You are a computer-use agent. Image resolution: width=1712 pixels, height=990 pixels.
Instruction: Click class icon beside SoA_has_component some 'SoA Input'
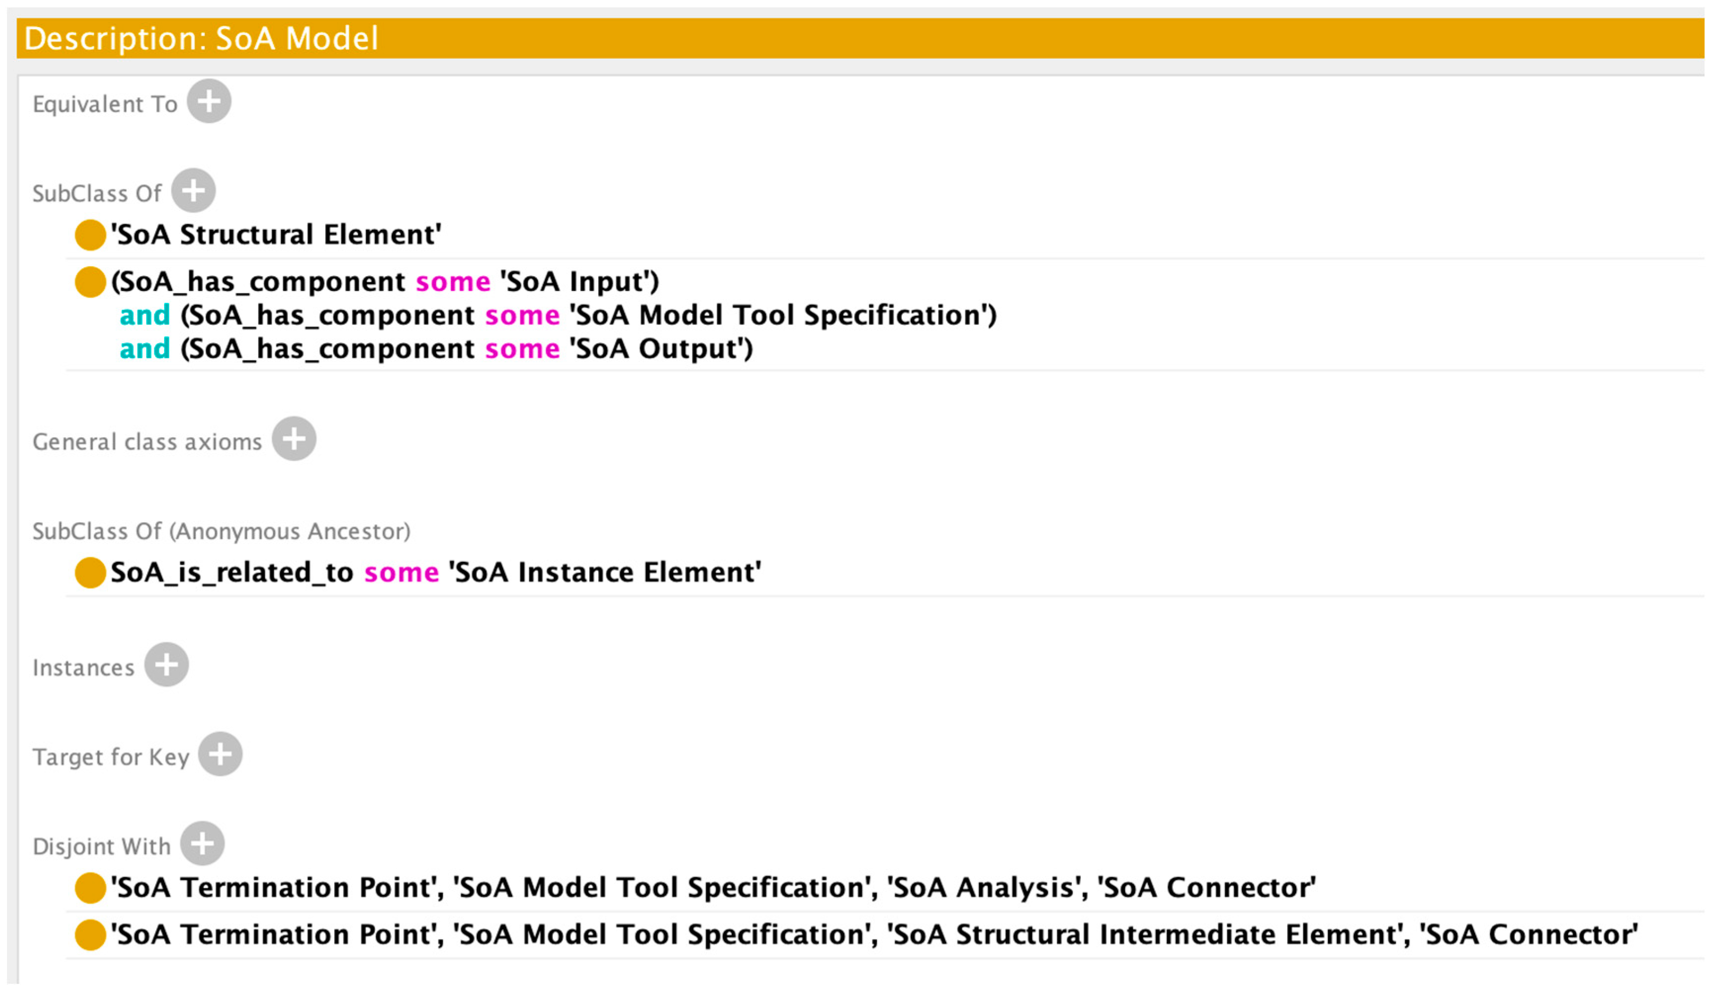click(89, 283)
